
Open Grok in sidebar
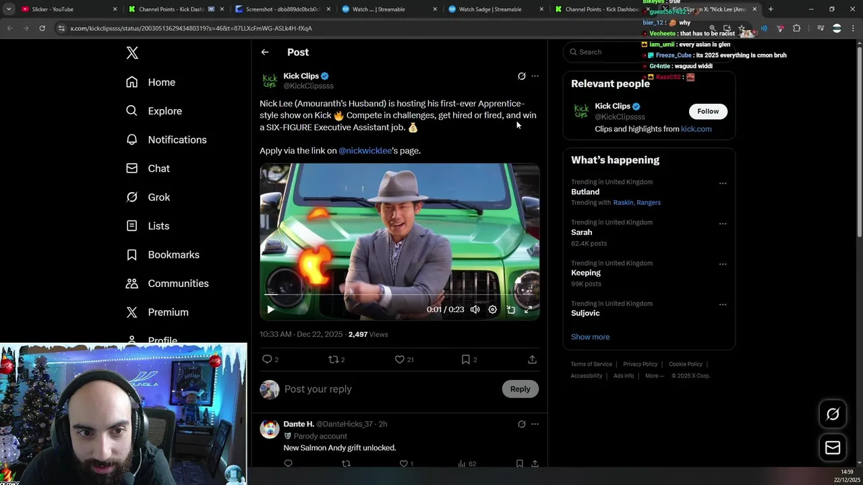click(x=148, y=197)
